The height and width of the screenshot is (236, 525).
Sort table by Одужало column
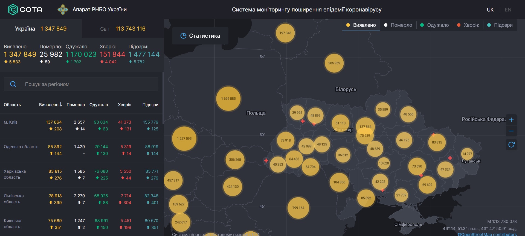coord(98,105)
